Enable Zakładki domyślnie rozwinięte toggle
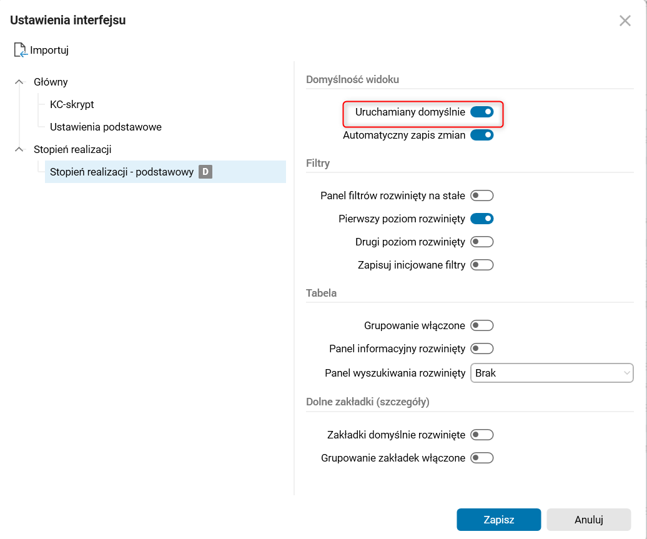The width and height of the screenshot is (647, 539). 482,435
